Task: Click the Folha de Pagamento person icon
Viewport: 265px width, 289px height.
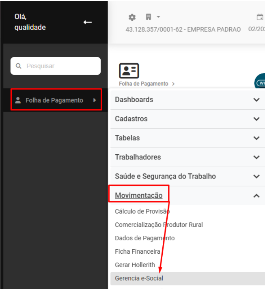Action: (18, 100)
